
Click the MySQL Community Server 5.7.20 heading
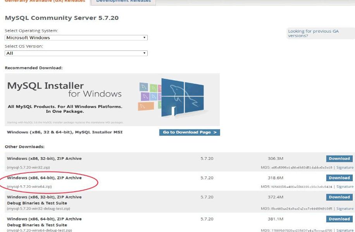tap(62, 18)
